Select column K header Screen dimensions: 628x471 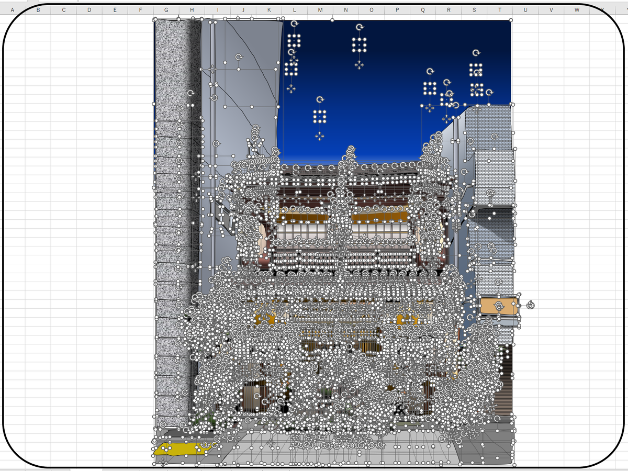268,9
